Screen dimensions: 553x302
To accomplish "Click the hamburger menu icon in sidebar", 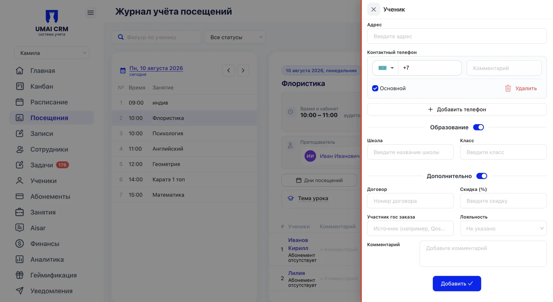I will pyautogui.click(x=90, y=13).
